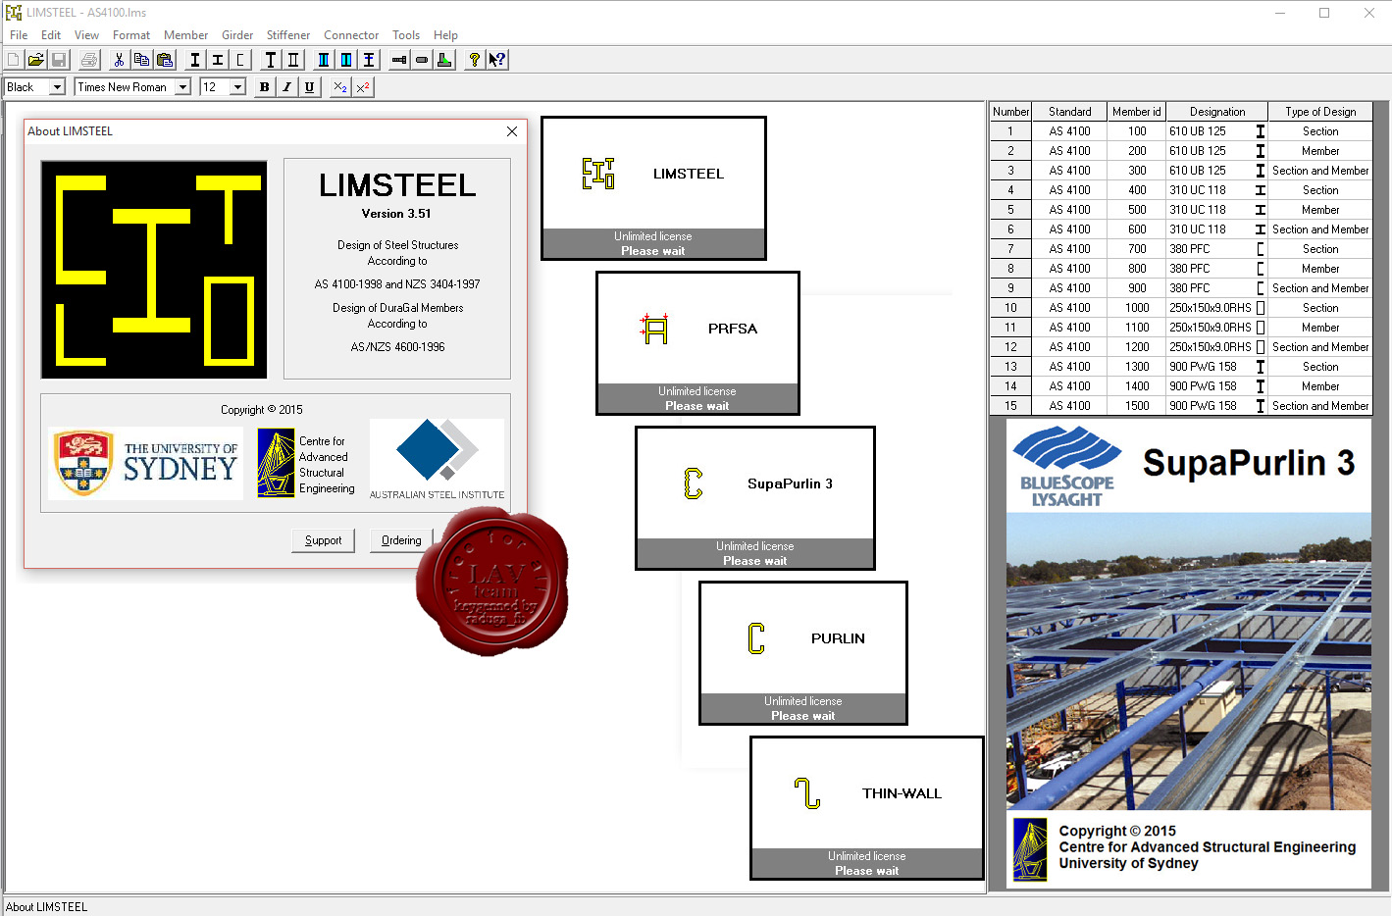Open a file with the folder icon
1392x916 pixels.
point(36,60)
